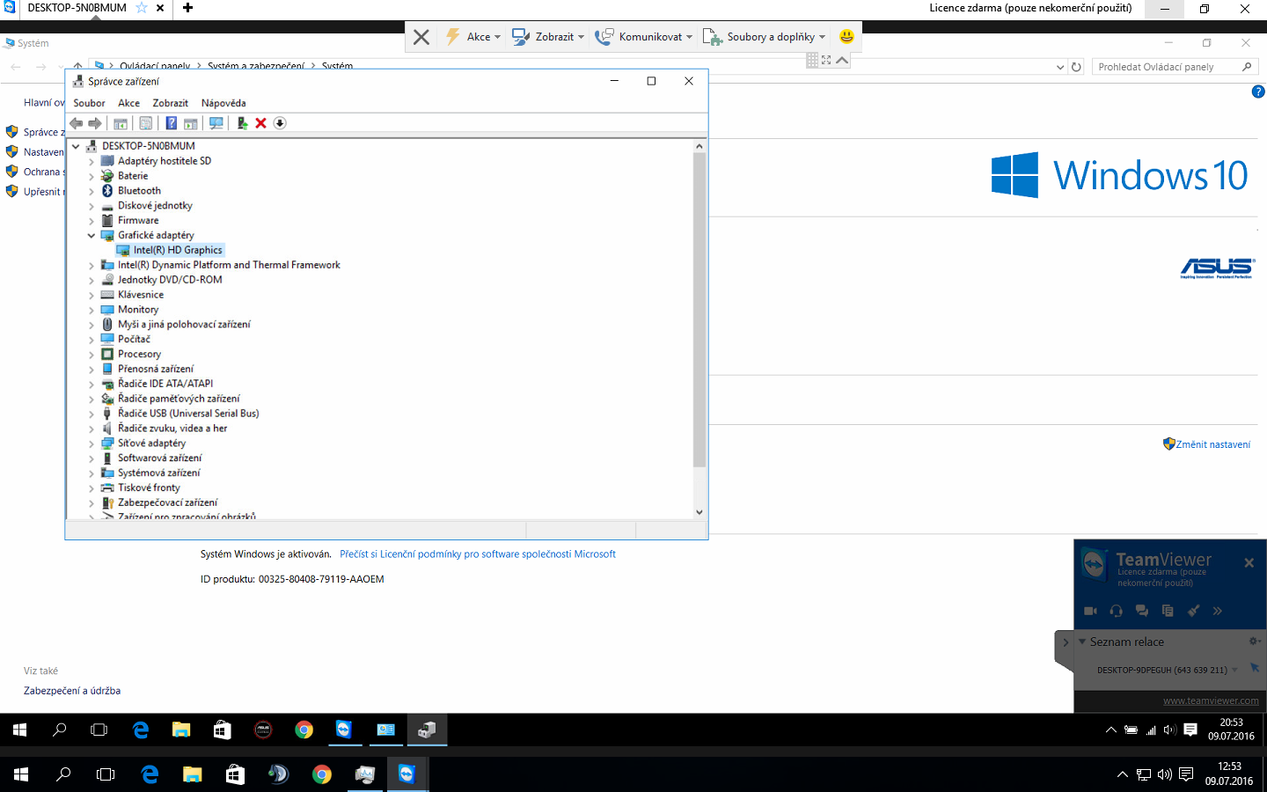
Task: Click the Back arrow in Device Manager toolbar
Action: pos(77,123)
